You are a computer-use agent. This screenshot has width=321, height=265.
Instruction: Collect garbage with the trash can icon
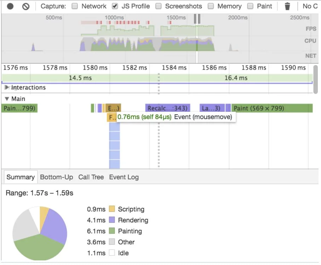point(287,6)
